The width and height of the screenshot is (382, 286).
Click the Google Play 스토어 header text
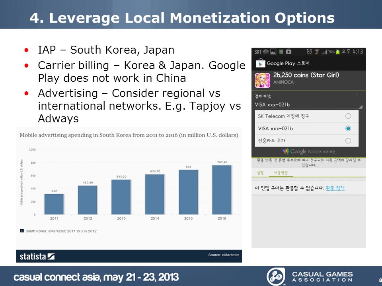pos(288,63)
